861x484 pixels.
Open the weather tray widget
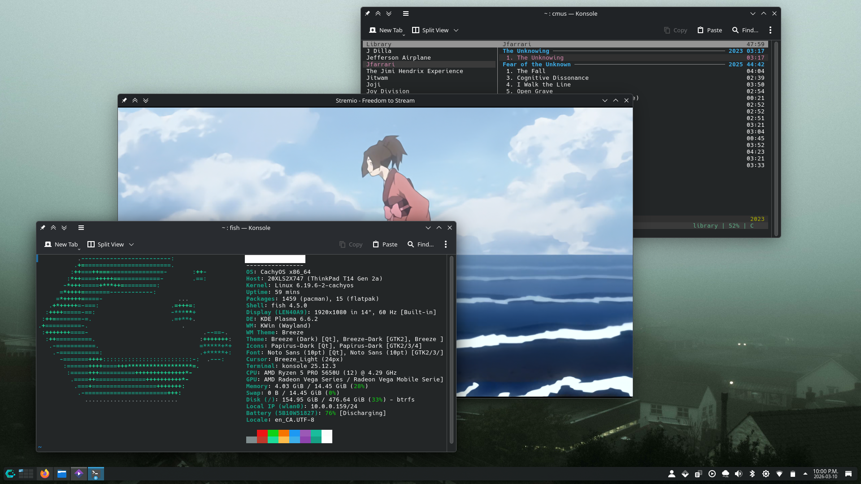[x=725, y=474]
